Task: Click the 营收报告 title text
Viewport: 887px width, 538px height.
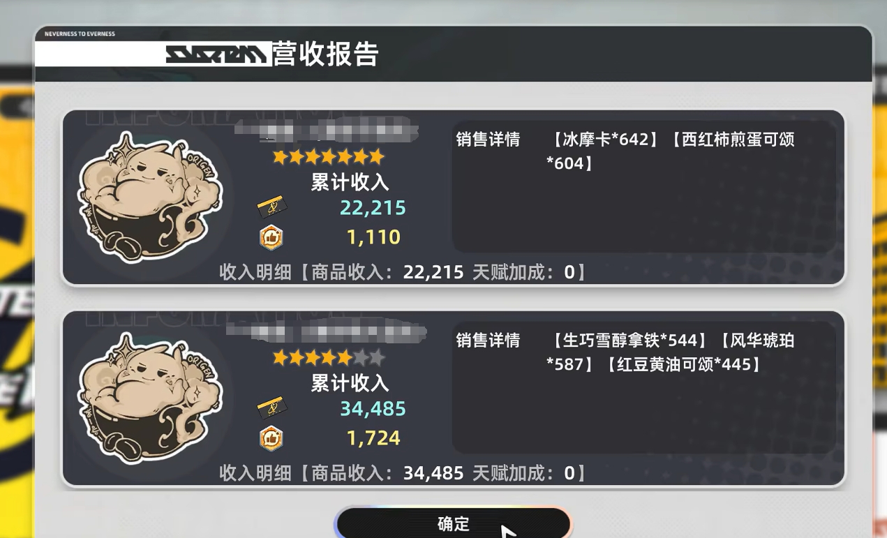Action: coord(326,54)
